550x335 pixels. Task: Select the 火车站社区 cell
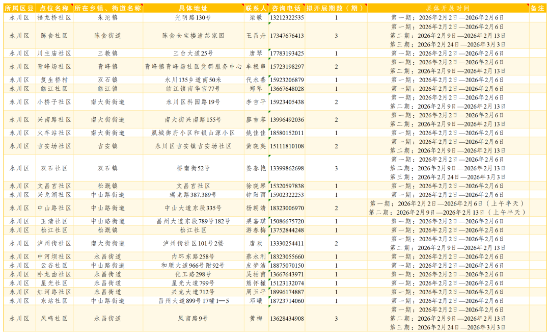coord(54,133)
